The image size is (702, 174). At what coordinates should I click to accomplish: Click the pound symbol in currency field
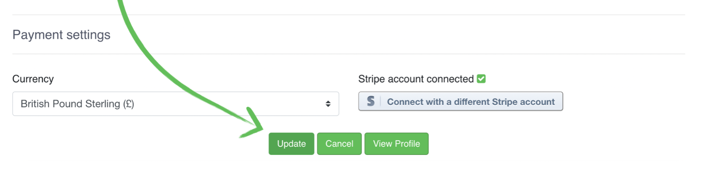click(x=129, y=104)
